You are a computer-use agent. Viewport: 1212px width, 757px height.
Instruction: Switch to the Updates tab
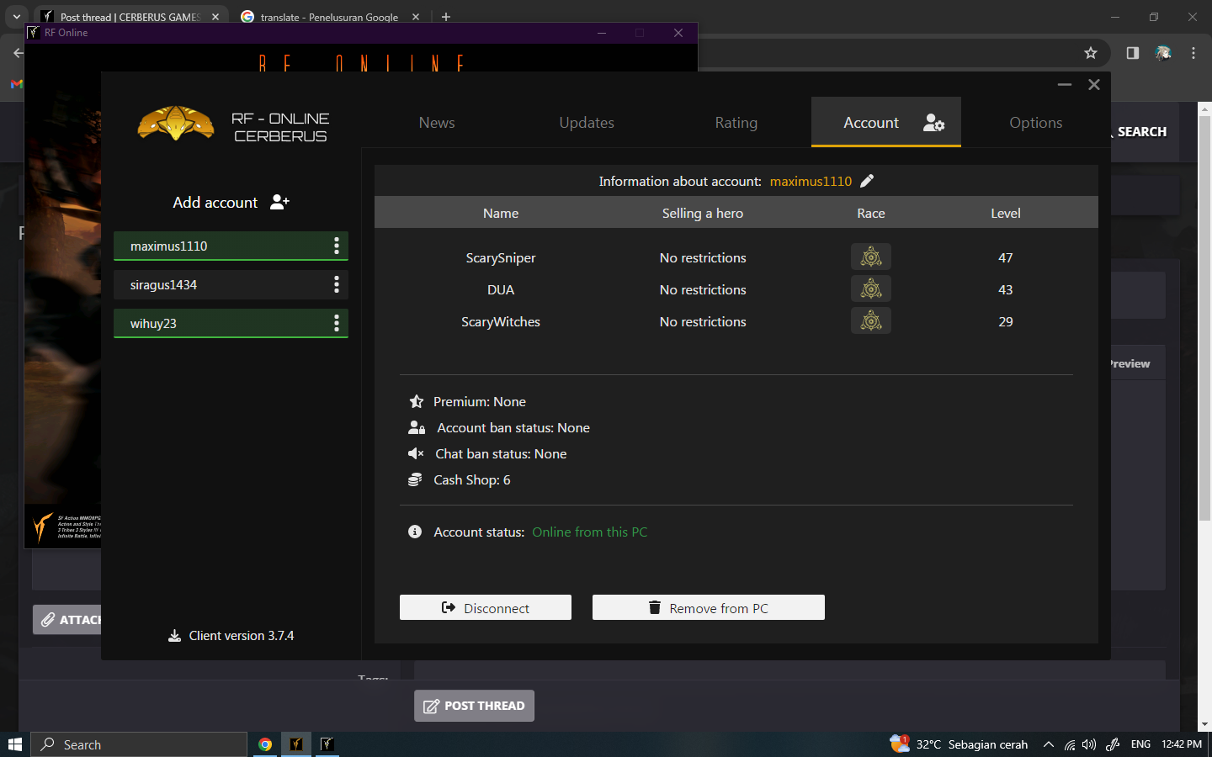(x=587, y=123)
